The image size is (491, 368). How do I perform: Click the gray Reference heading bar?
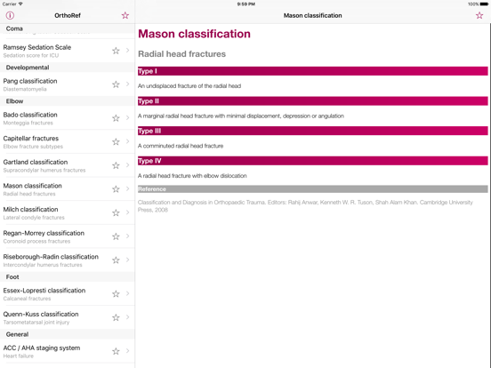312,189
